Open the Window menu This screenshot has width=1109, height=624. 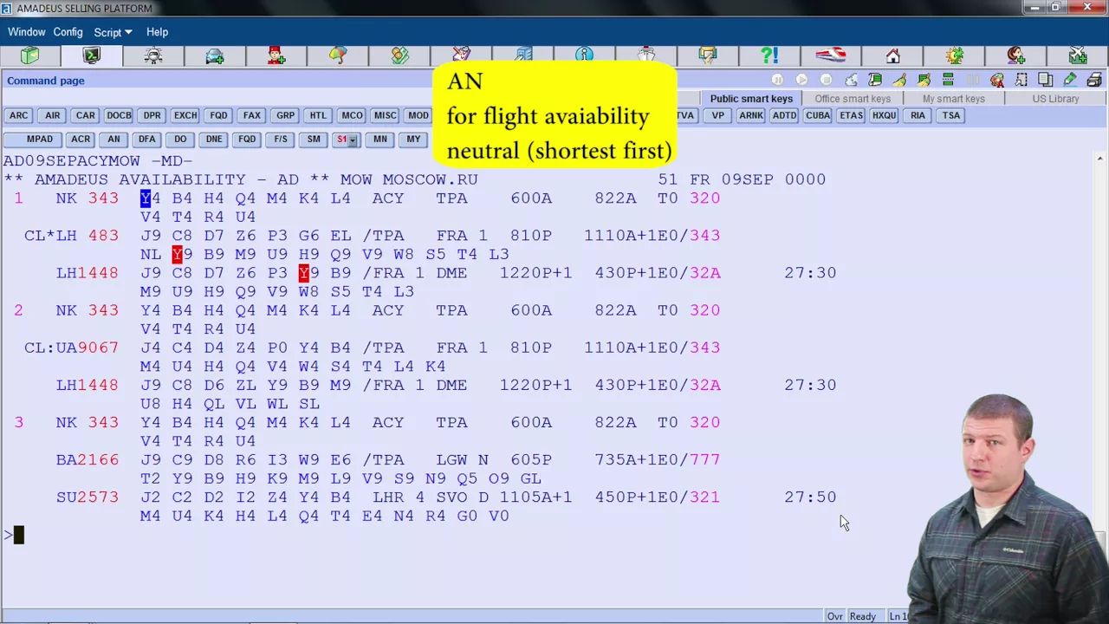pyautogui.click(x=27, y=32)
